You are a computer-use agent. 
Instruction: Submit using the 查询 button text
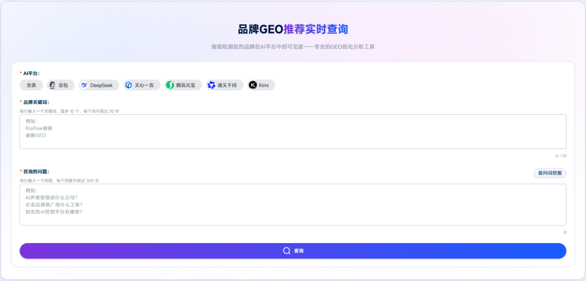tap(298, 251)
